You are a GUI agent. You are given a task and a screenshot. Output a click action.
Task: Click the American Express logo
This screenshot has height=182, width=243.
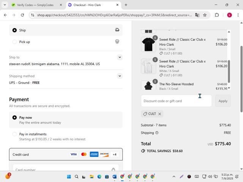point(94,154)
